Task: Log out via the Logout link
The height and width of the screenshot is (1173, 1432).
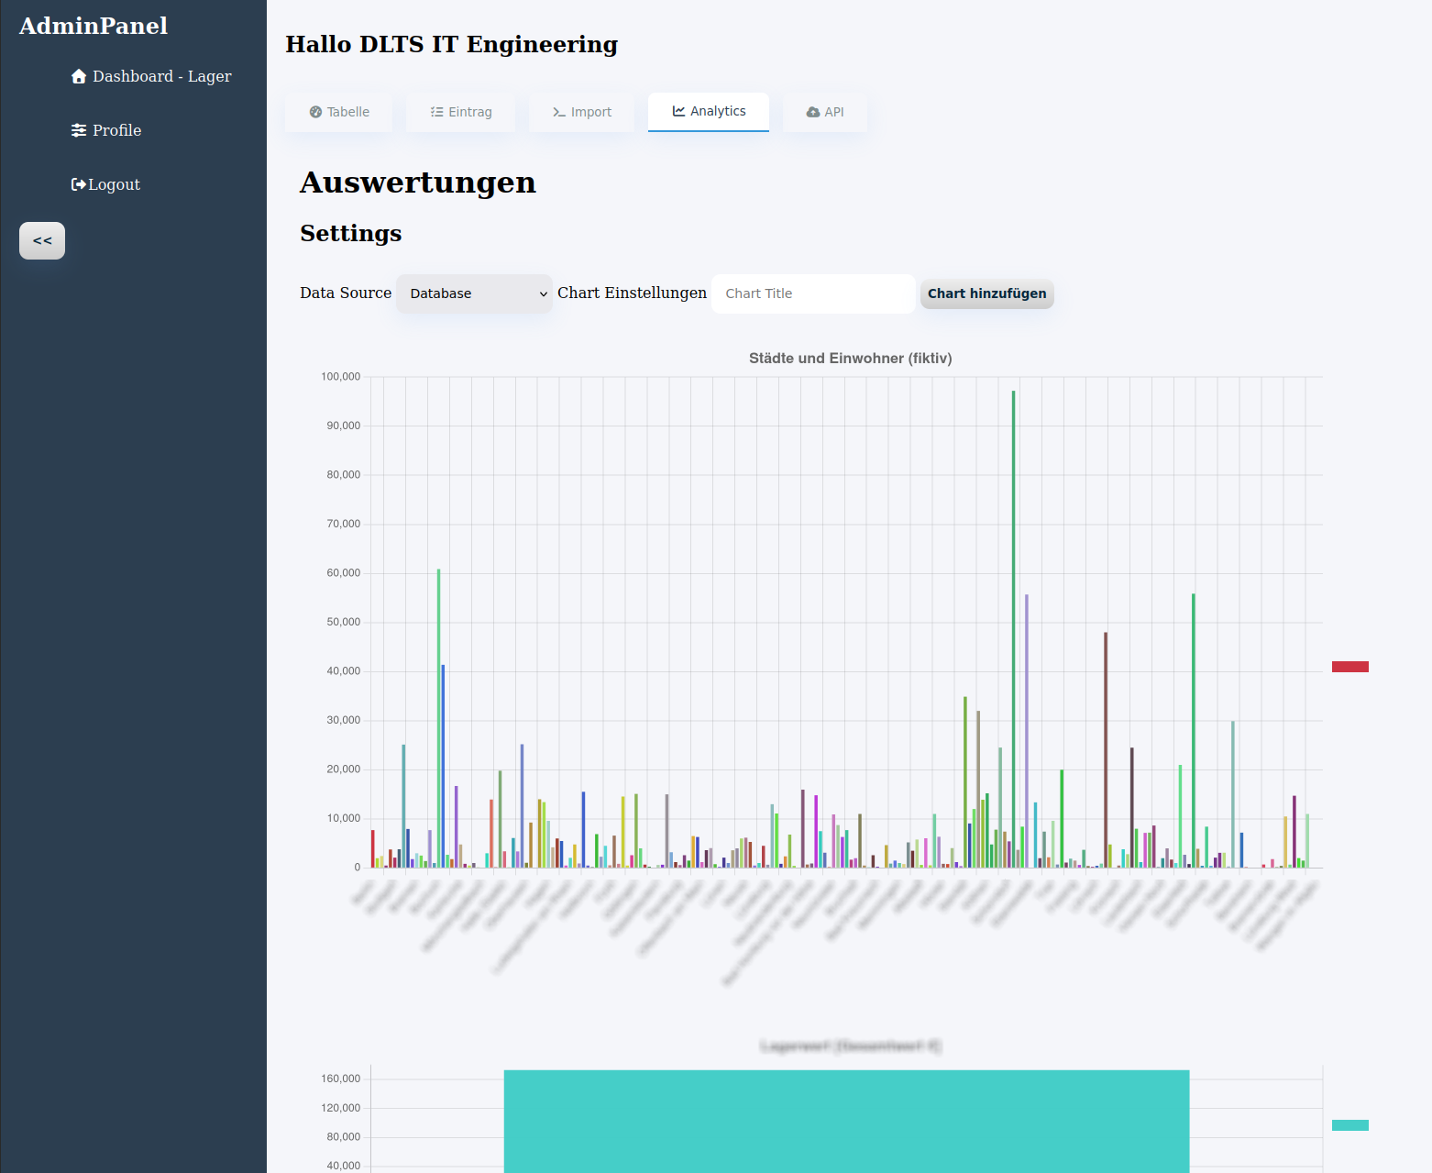Action: (x=105, y=184)
